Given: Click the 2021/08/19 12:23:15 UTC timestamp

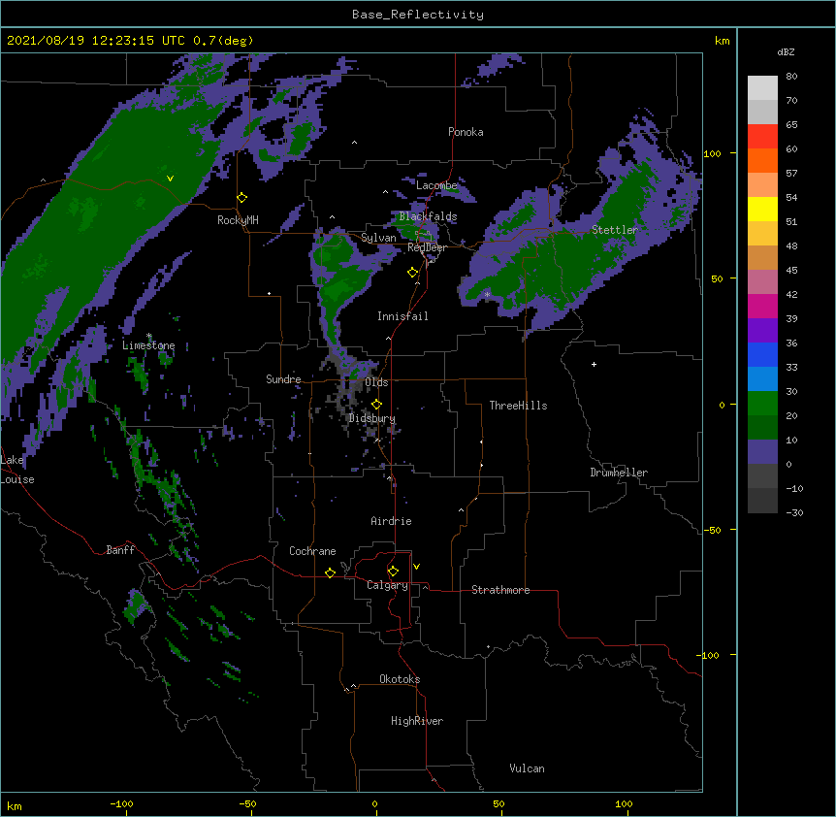Looking at the screenshot, I should pyautogui.click(x=96, y=41).
